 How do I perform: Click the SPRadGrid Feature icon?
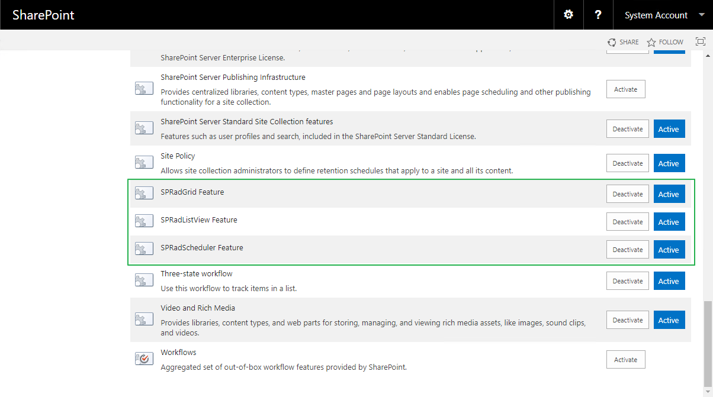click(x=144, y=193)
